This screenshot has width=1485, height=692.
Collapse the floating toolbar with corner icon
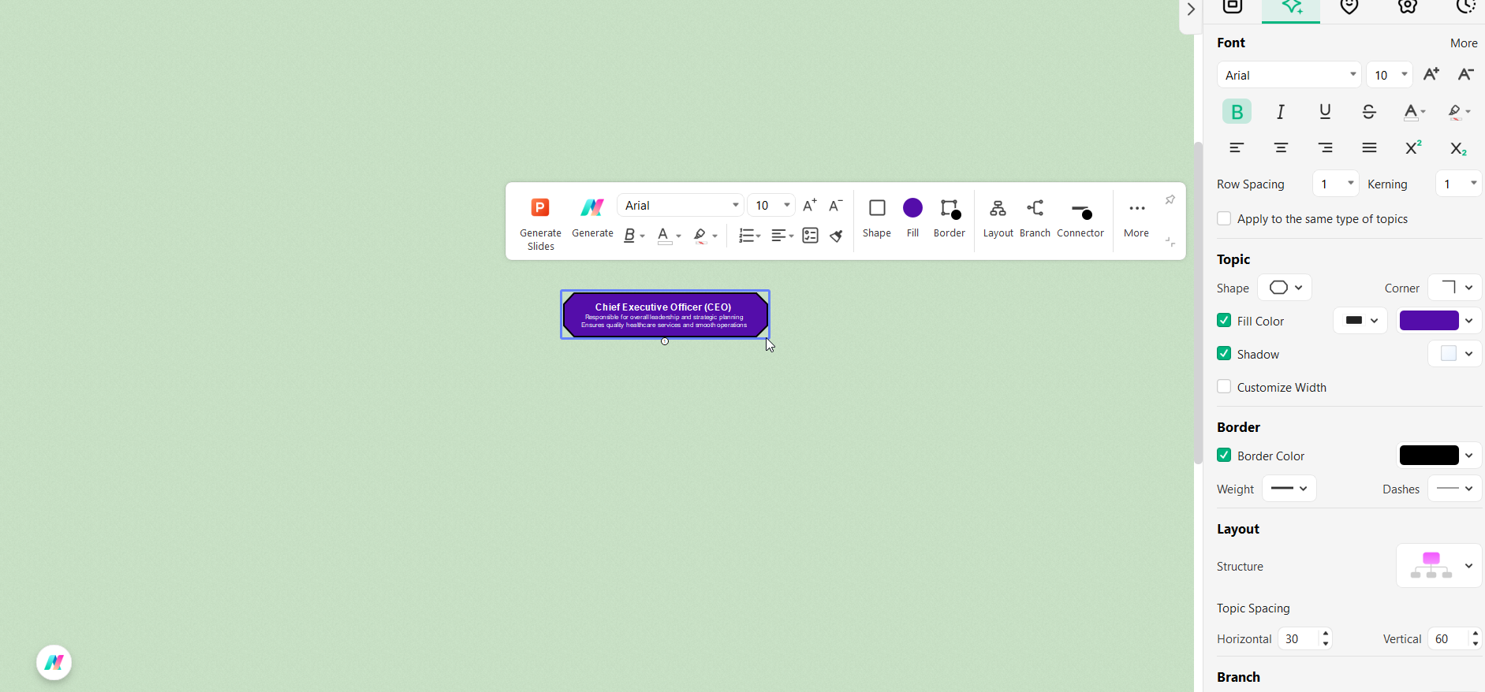click(x=1170, y=242)
